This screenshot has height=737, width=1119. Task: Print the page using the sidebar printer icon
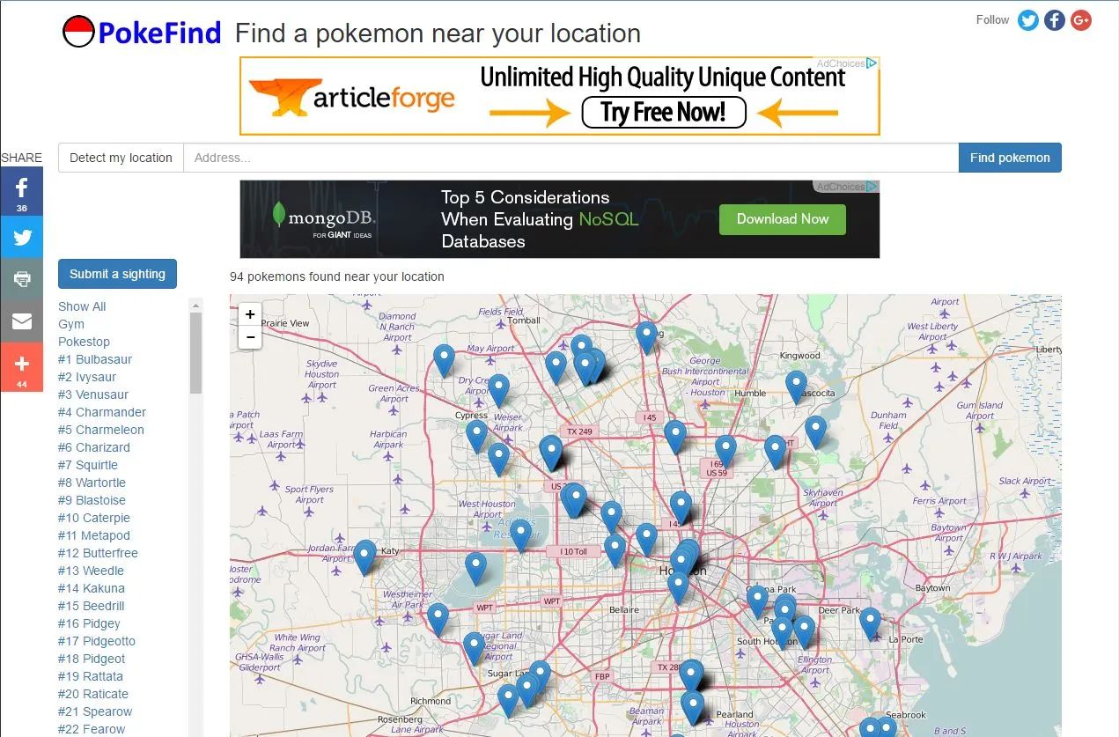coord(21,280)
